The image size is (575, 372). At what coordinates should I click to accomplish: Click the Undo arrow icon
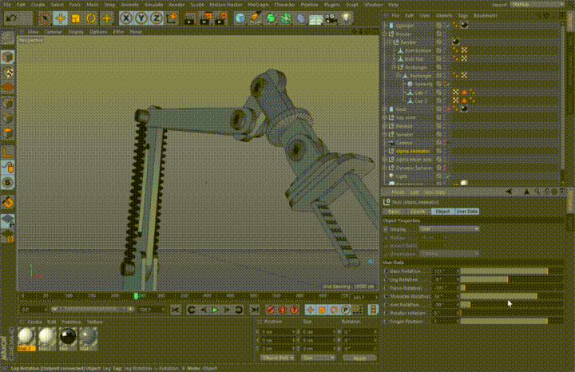[x=11, y=18]
